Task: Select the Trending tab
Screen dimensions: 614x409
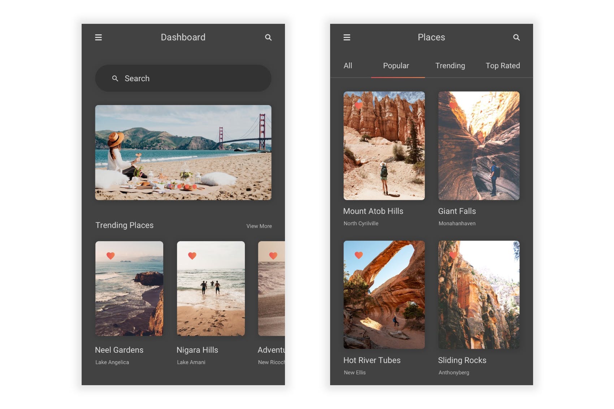Action: 450,66
